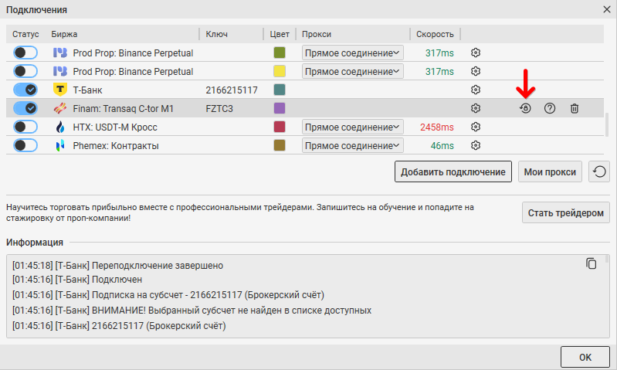Click settings gear for HTX USDT-M row
The image size is (617, 370).
(476, 127)
